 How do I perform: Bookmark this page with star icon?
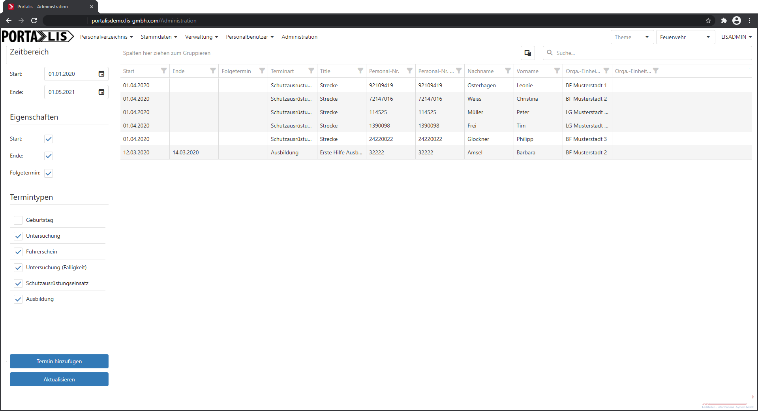pos(708,21)
